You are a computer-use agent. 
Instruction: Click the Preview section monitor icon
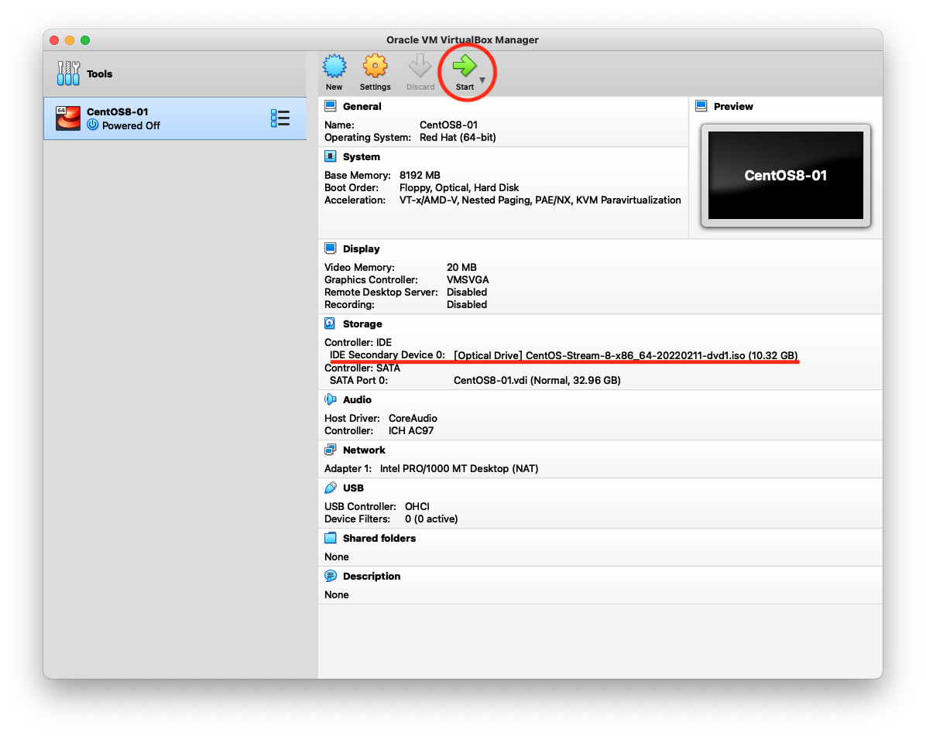point(701,106)
